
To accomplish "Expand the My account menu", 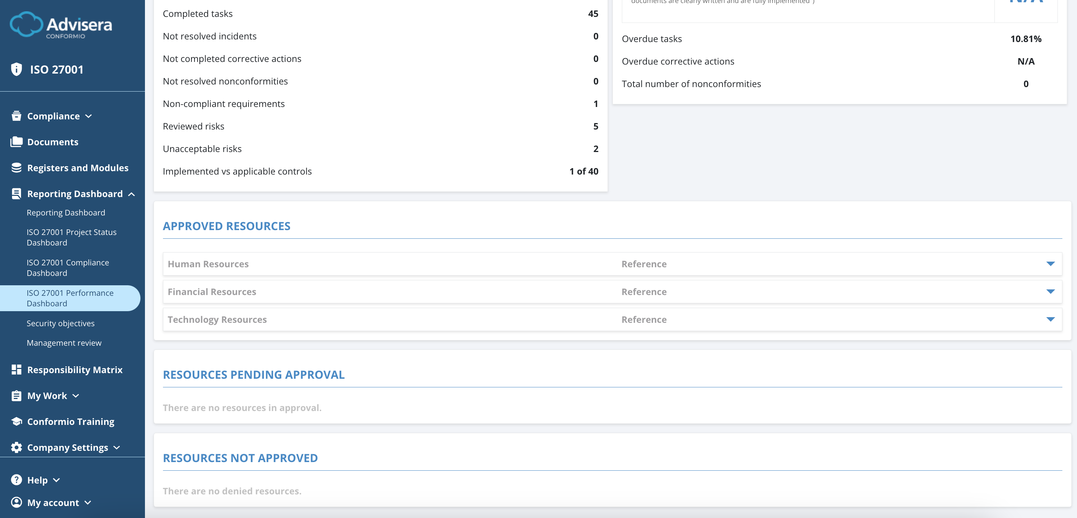I will [x=87, y=503].
